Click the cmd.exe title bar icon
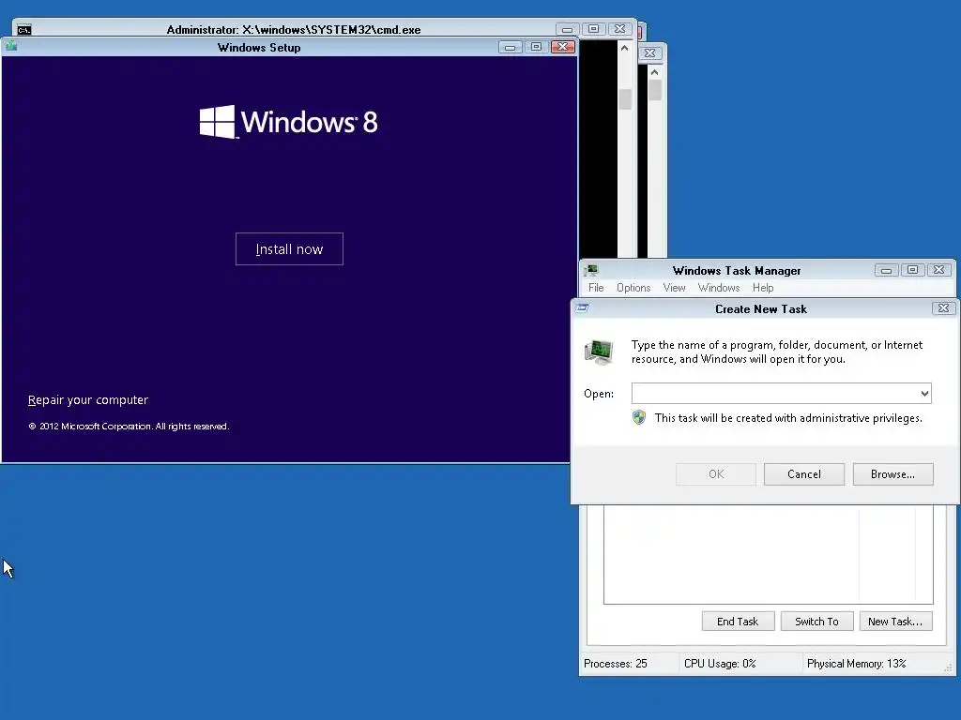Image resolution: width=961 pixels, height=720 pixels. [23, 29]
